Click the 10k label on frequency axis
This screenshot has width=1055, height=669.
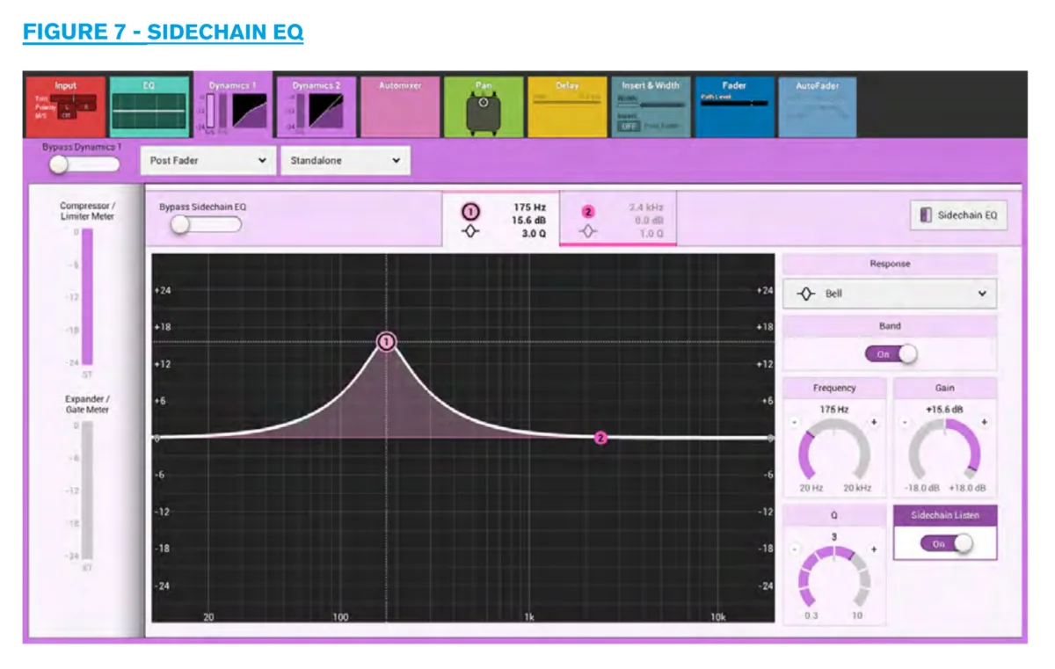coord(718,617)
